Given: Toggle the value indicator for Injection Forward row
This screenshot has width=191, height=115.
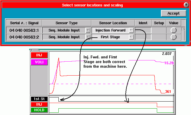Looking at the screenshot, I should 173,30.
